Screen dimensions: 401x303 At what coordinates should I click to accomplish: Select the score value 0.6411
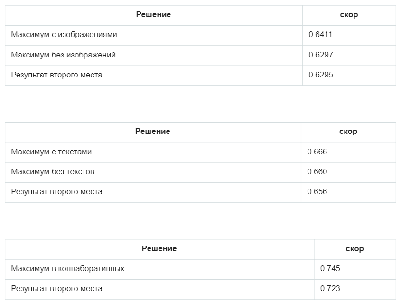(x=321, y=35)
